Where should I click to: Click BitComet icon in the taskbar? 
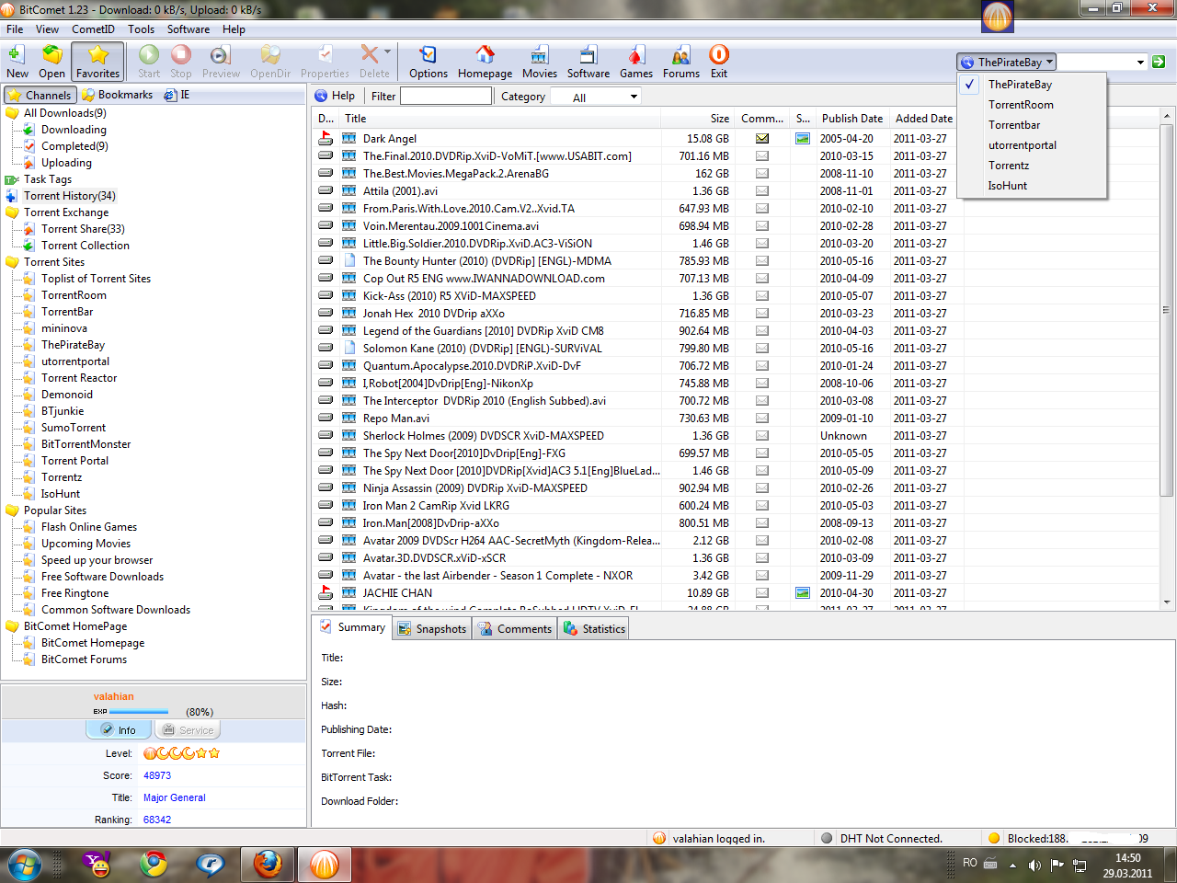325,864
